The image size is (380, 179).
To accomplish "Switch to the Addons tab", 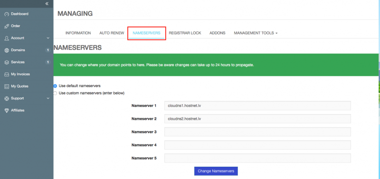I will pos(218,33).
